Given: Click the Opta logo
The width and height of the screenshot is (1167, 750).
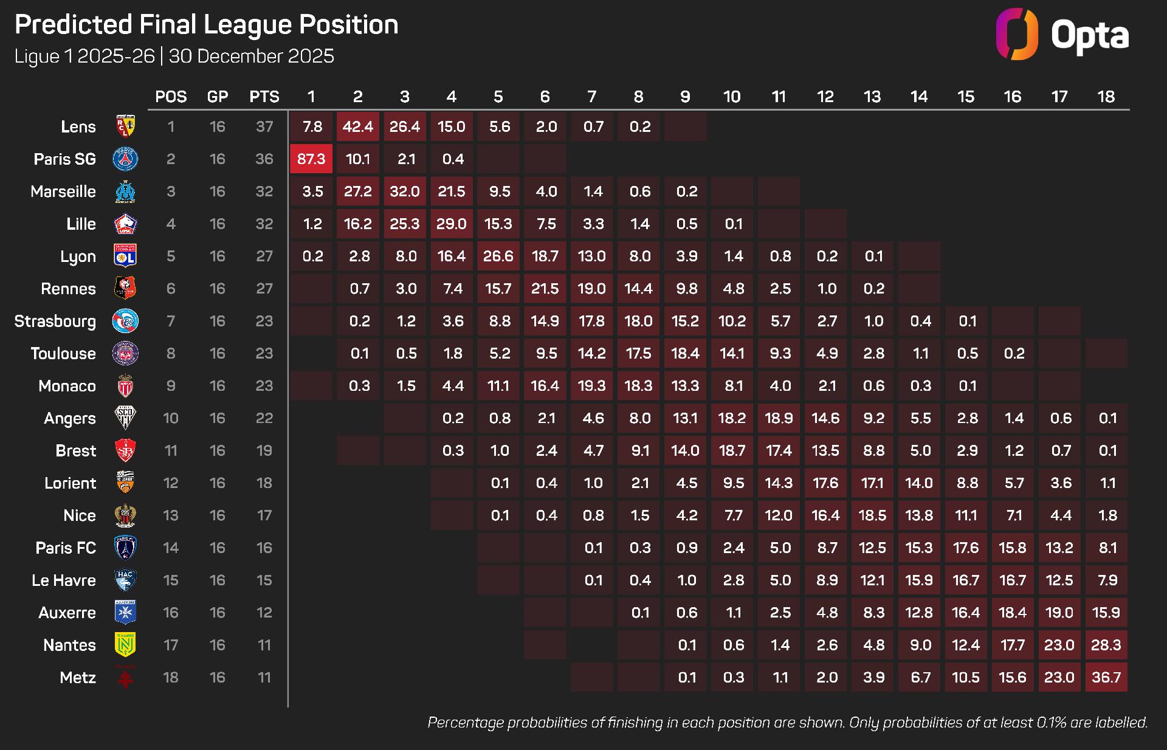Looking at the screenshot, I should coord(1062,34).
